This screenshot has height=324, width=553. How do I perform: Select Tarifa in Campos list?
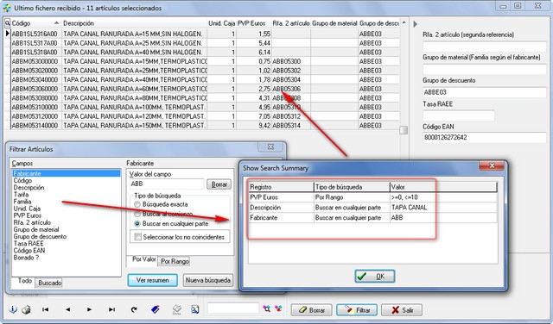21,195
